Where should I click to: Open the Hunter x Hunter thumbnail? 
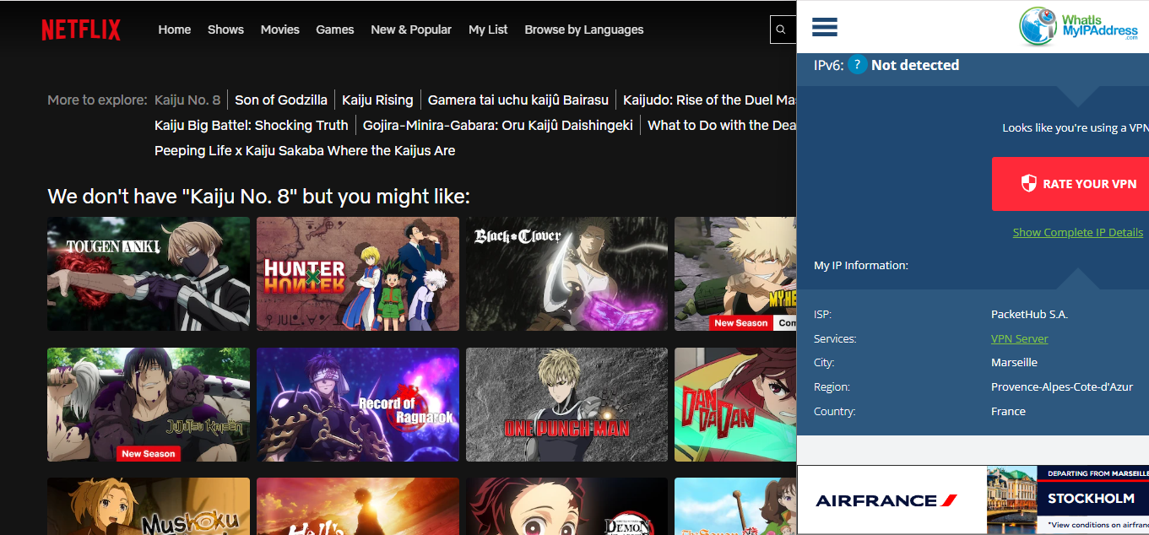pyautogui.click(x=358, y=273)
